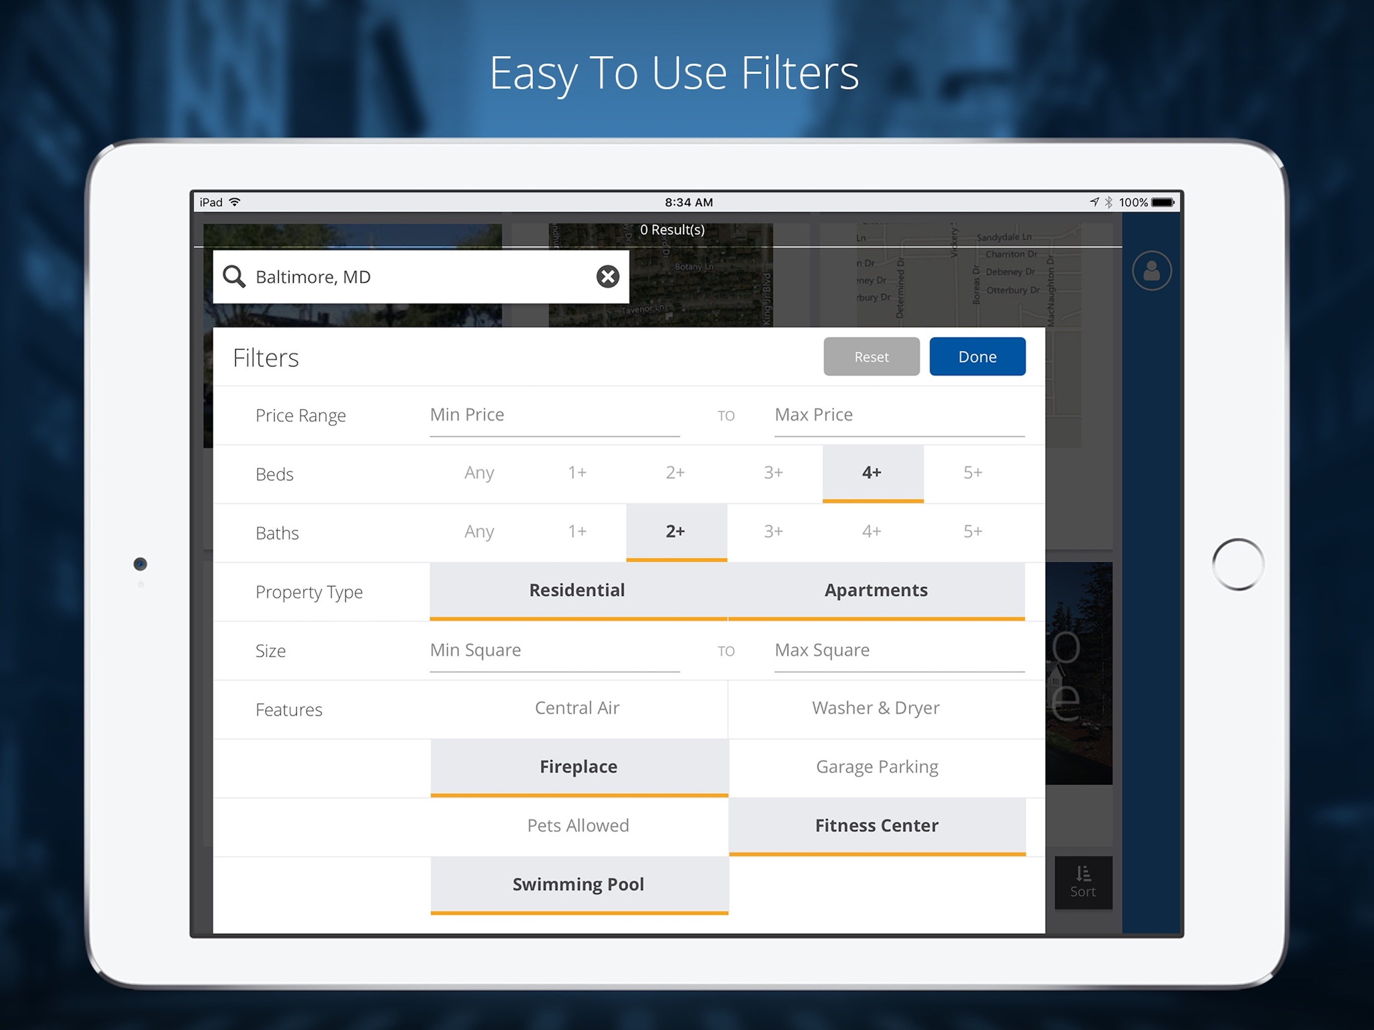Toggle Apartments property type
1374x1030 pixels.
point(876,590)
